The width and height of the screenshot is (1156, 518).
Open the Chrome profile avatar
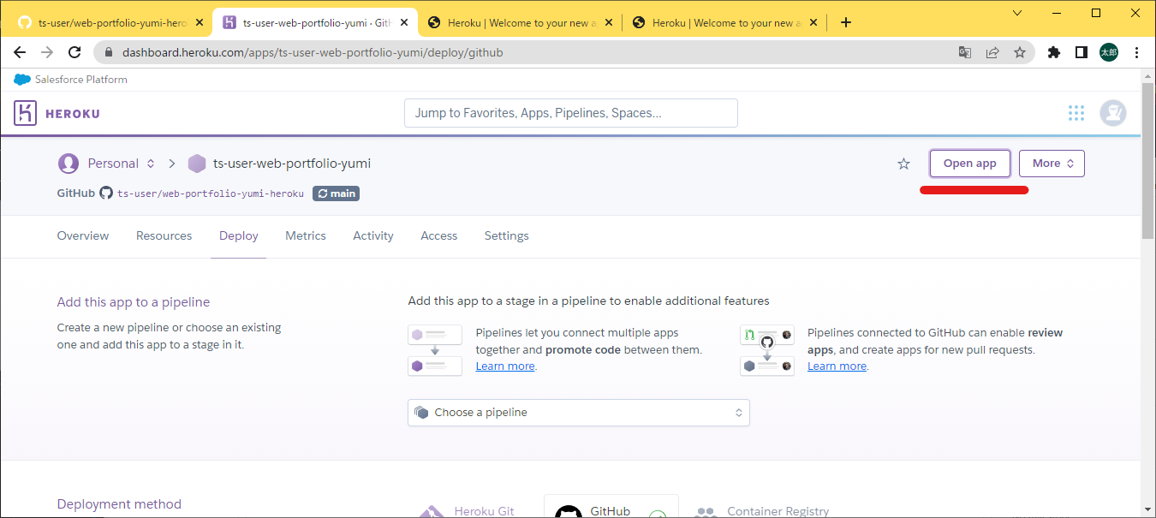[x=1109, y=52]
